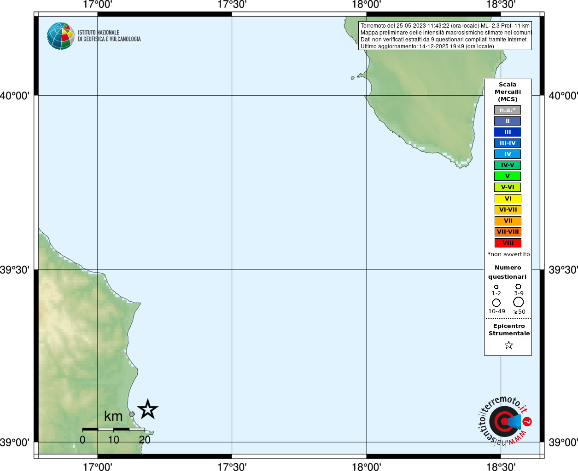Click the 1-2 questionnaires circle symbol
This screenshot has height=471, width=578.
coord(496,287)
